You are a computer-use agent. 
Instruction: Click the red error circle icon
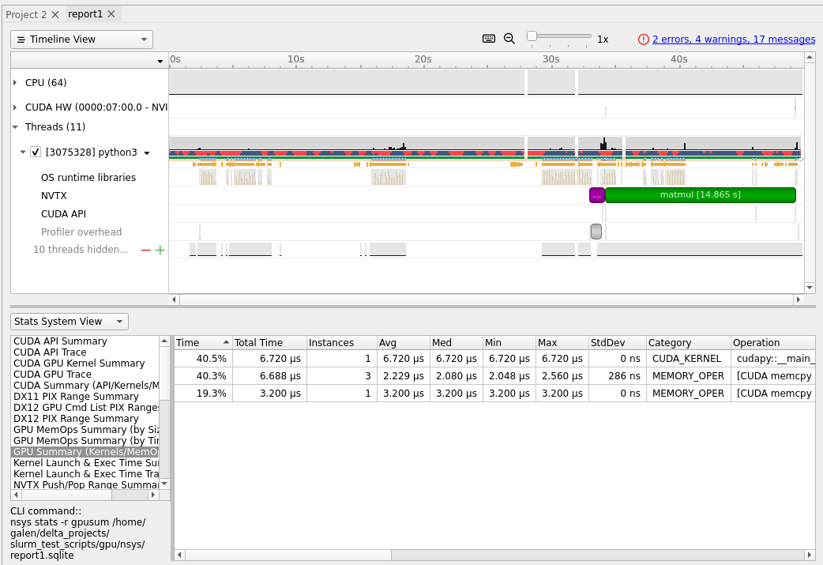[644, 40]
